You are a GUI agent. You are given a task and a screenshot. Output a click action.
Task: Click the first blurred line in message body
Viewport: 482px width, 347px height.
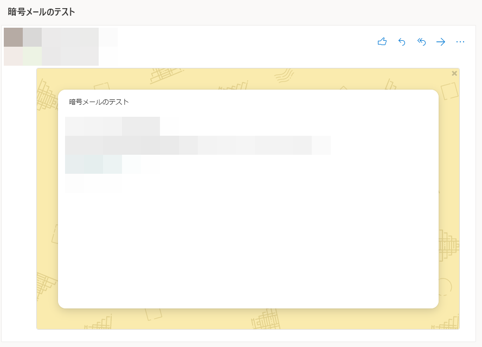click(x=113, y=126)
